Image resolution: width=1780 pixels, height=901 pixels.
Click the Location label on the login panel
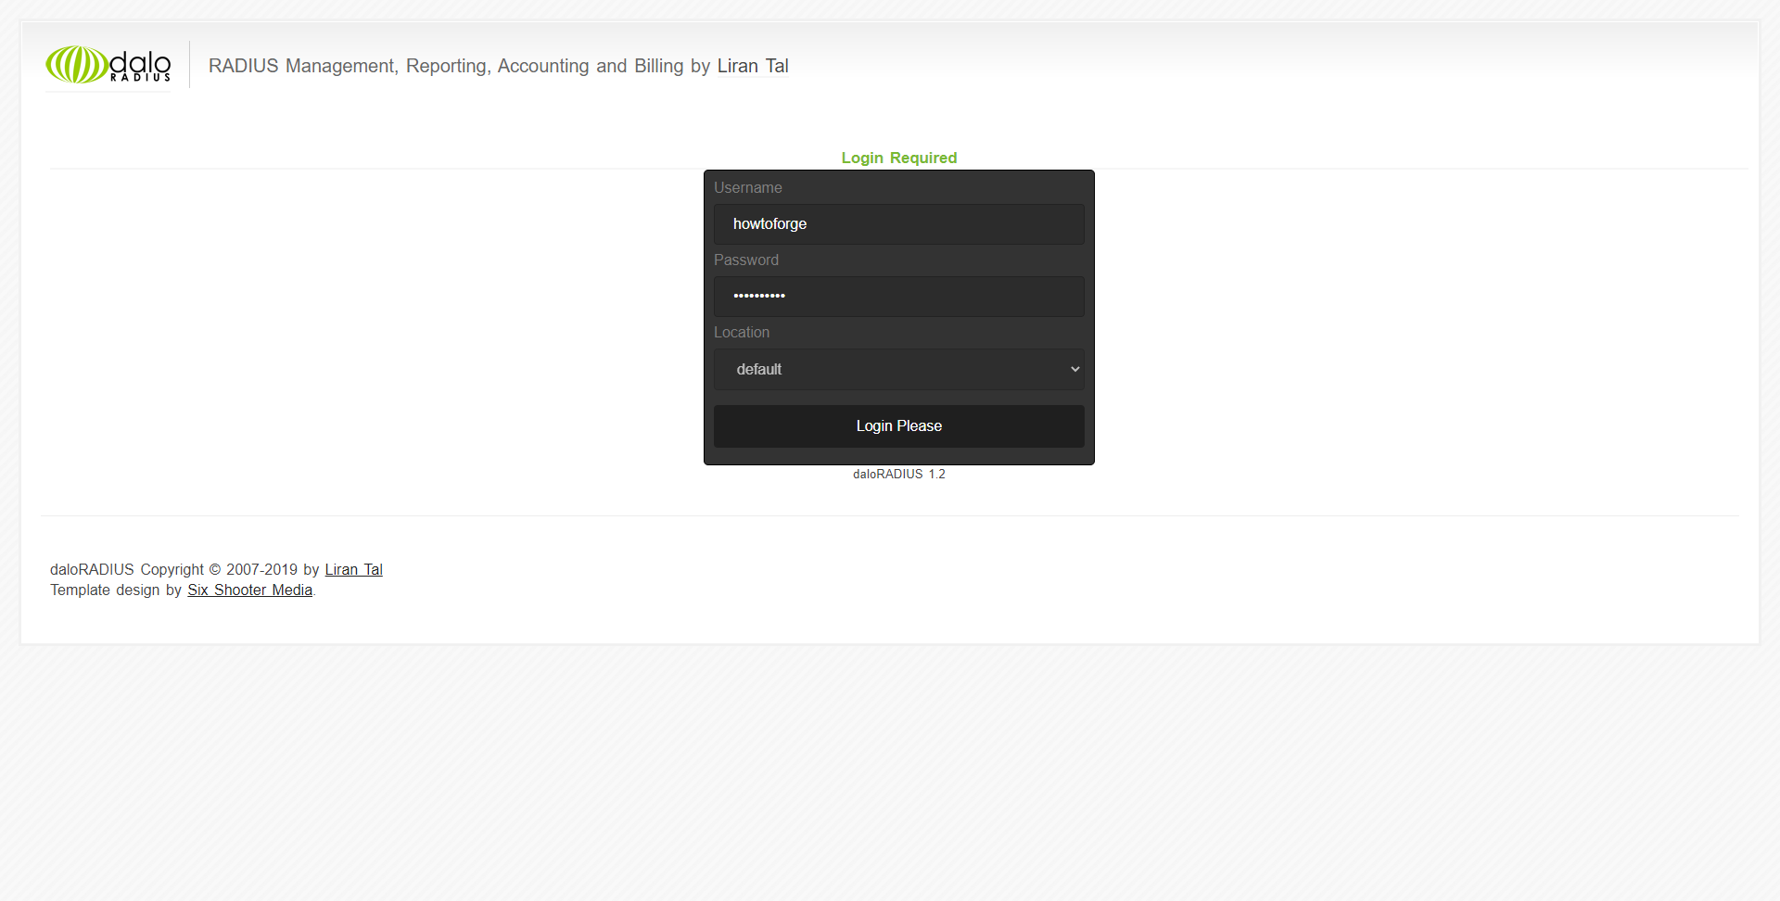point(742,332)
